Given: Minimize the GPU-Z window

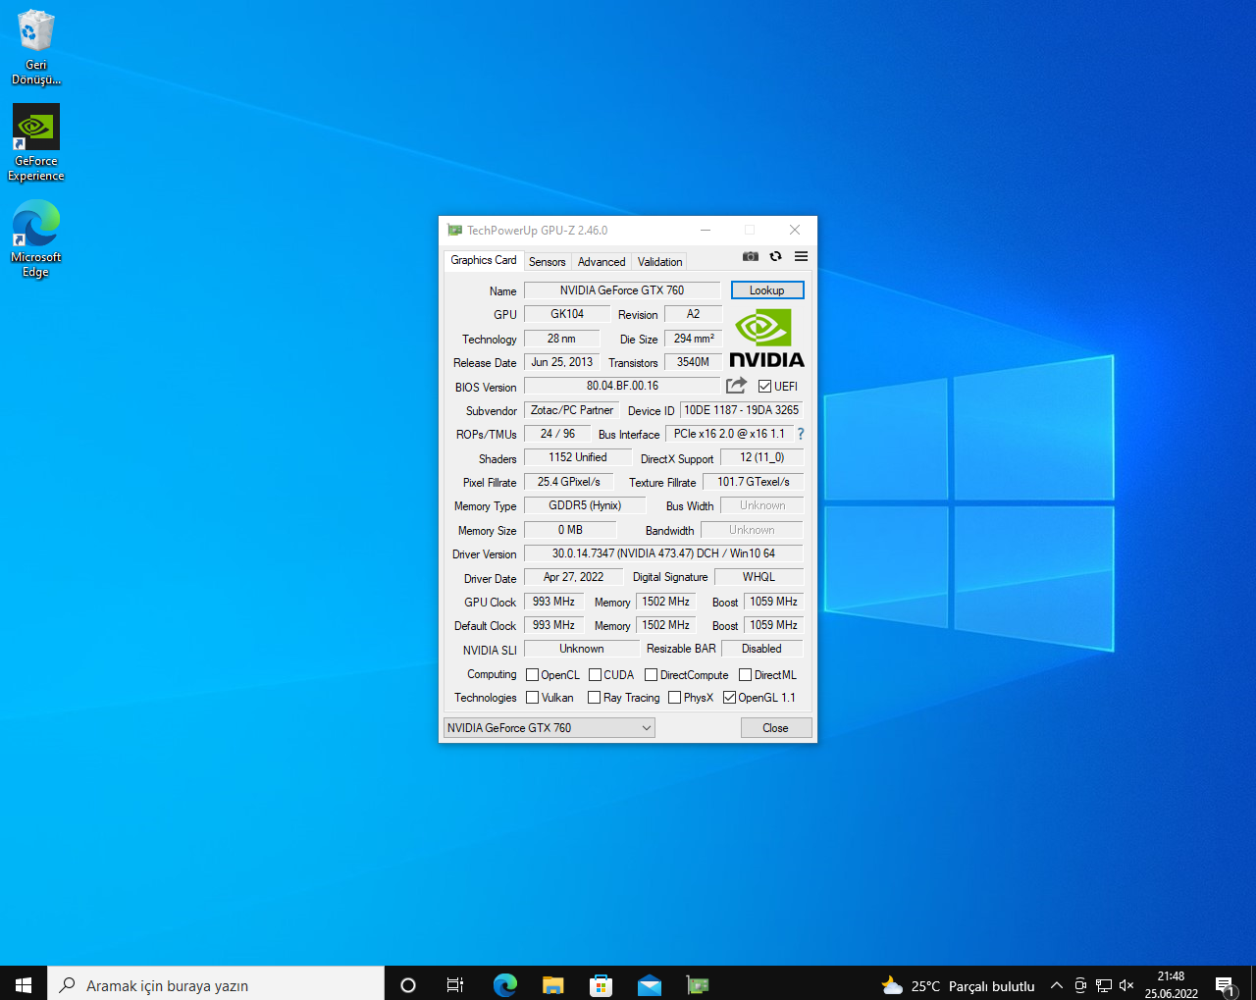Looking at the screenshot, I should click(706, 230).
